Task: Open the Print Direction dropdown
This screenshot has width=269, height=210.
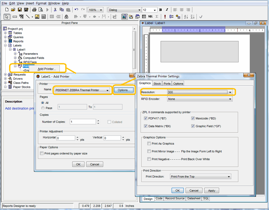Action: tap(201, 177)
